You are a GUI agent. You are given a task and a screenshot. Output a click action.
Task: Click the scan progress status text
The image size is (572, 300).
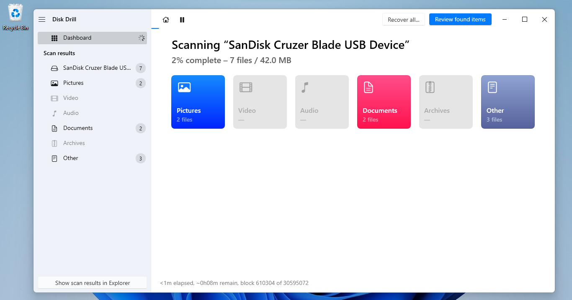click(234, 283)
